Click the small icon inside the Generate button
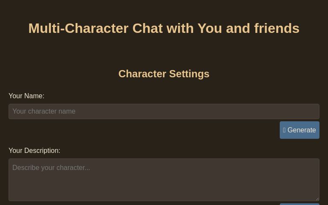The width and height of the screenshot is (328, 205). [284, 130]
